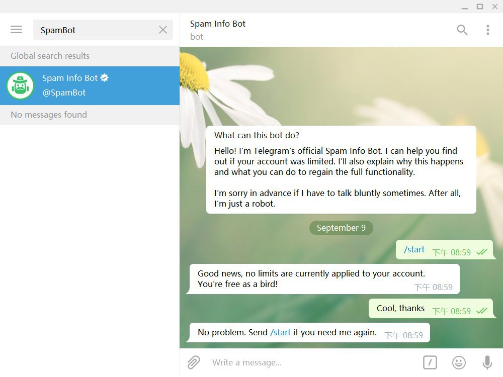The width and height of the screenshot is (503, 377).
Task: Click the September 9 date badge
Action: pos(341,228)
